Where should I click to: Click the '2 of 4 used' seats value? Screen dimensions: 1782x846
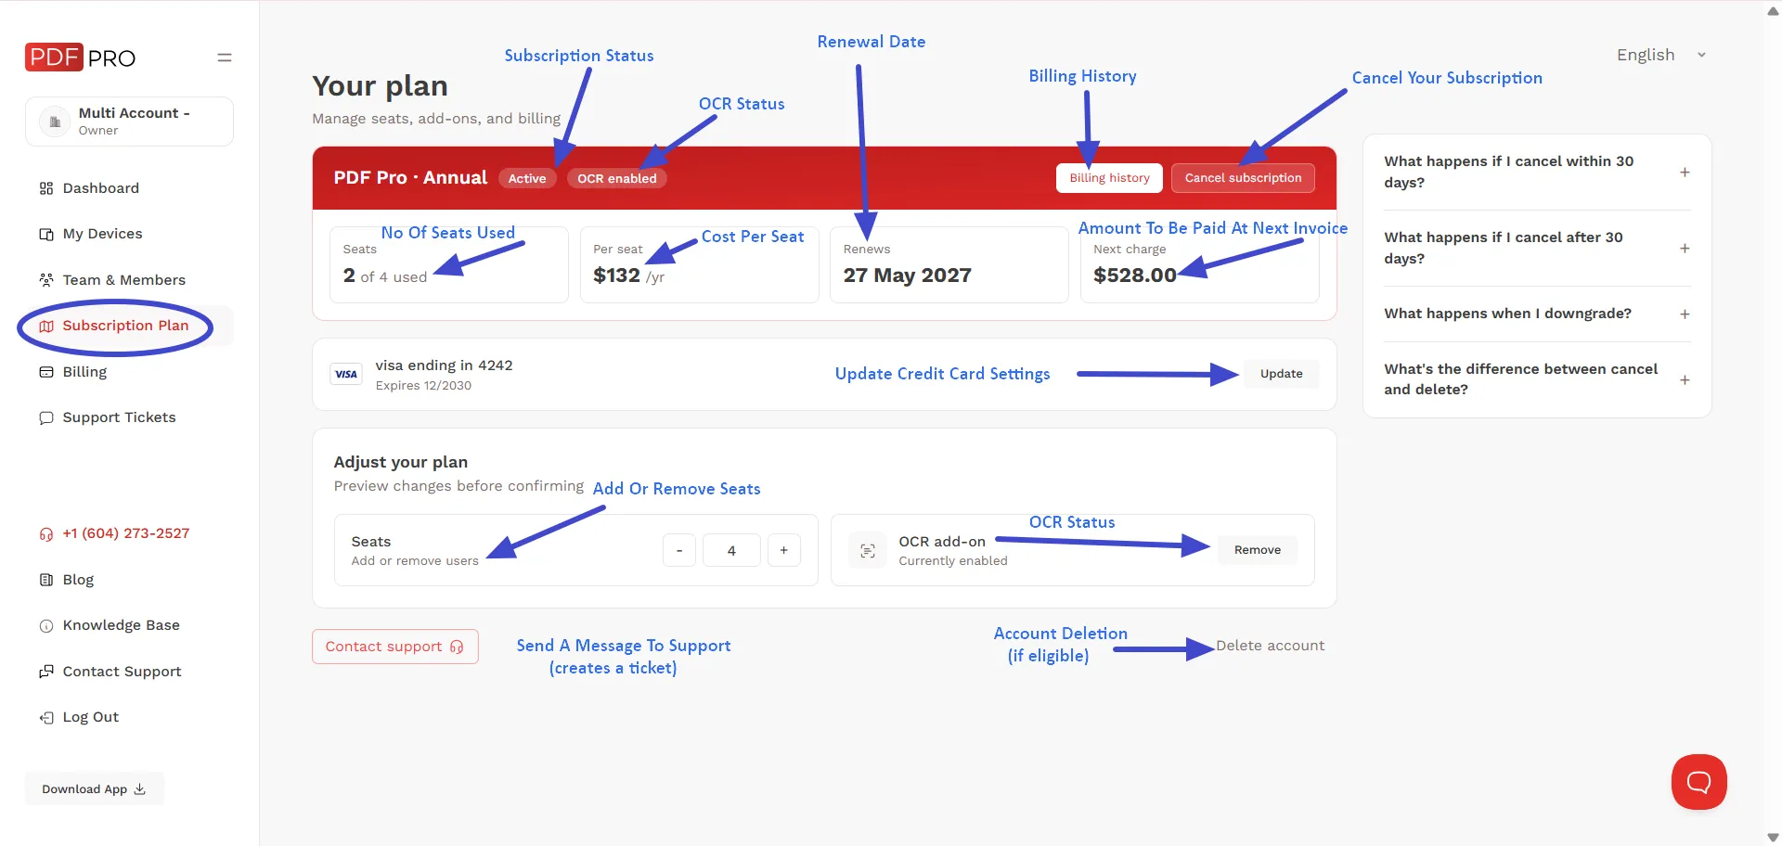pyautogui.click(x=385, y=276)
